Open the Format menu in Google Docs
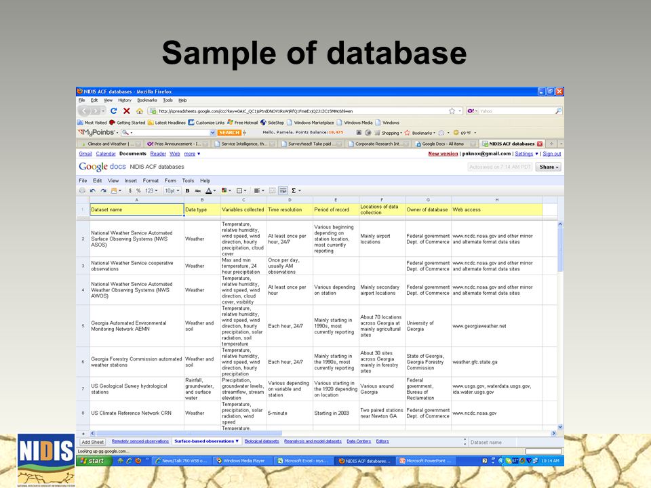The width and height of the screenshot is (651, 488). tap(151, 180)
